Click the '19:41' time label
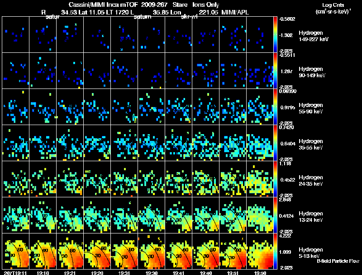Viewport: 362px width, 275px height. [x=178, y=273]
